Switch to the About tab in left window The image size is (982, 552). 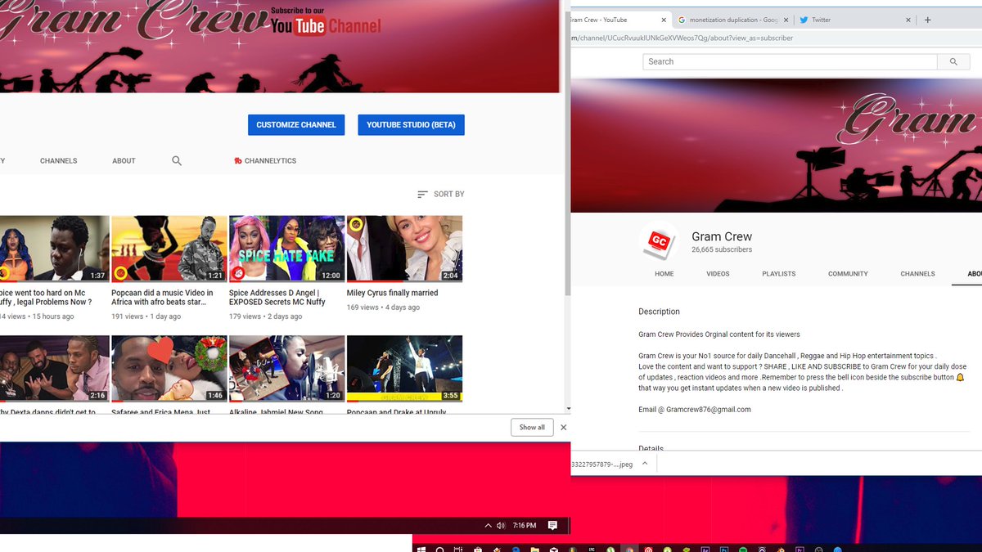pos(124,161)
